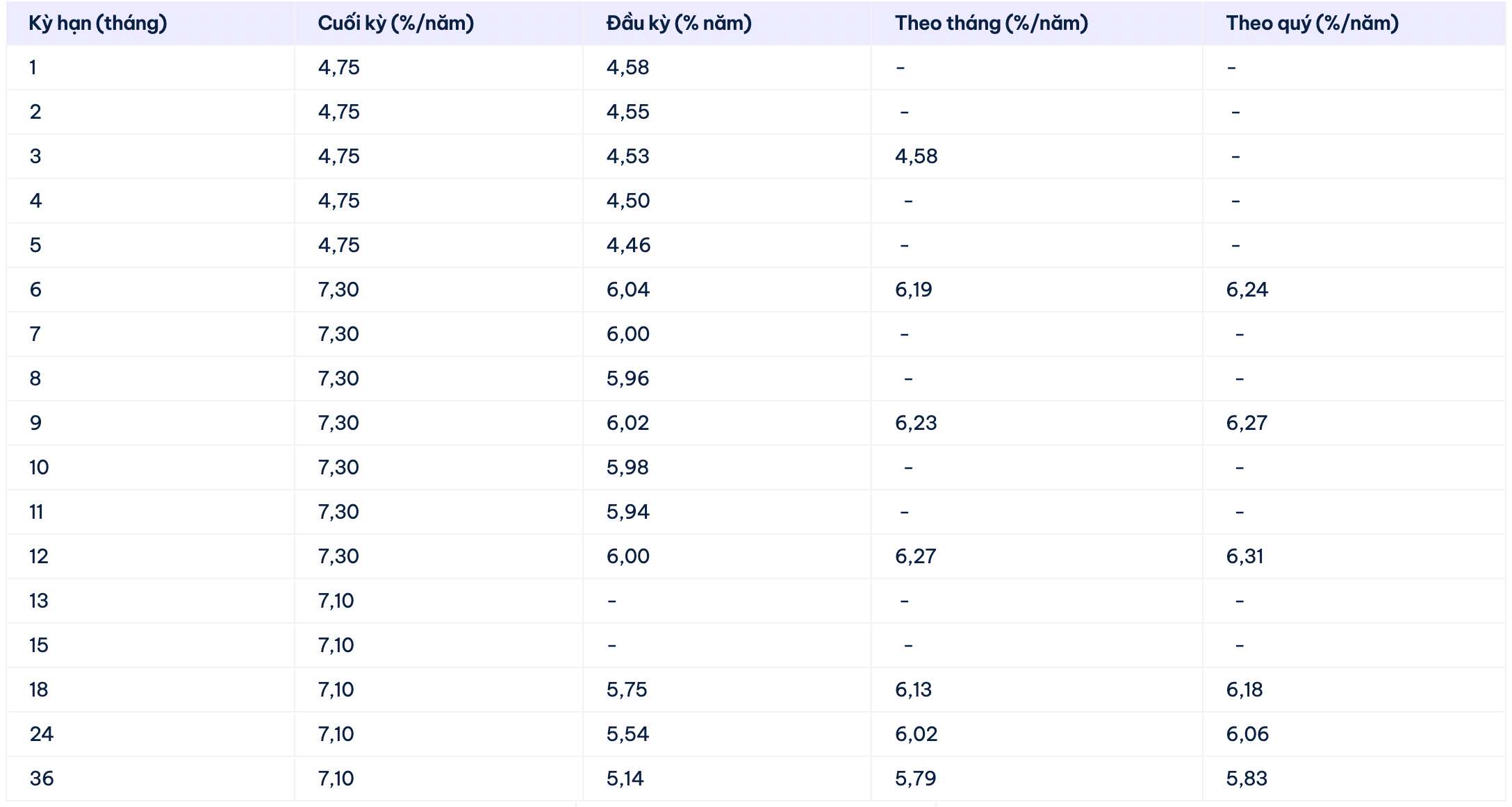
Task: Click the term cell showing 13 months
Action: [39, 601]
